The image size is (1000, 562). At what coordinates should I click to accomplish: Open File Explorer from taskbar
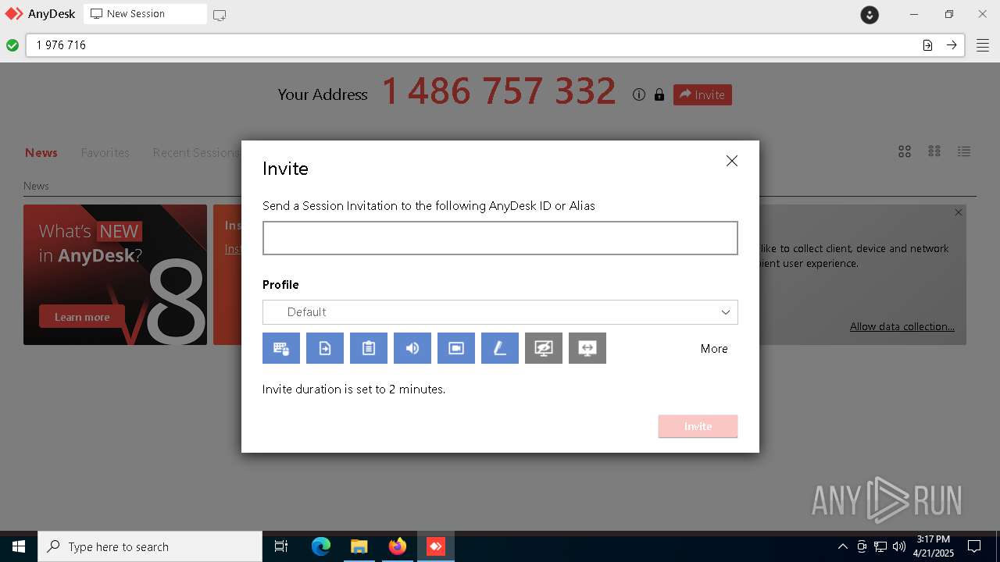(359, 546)
